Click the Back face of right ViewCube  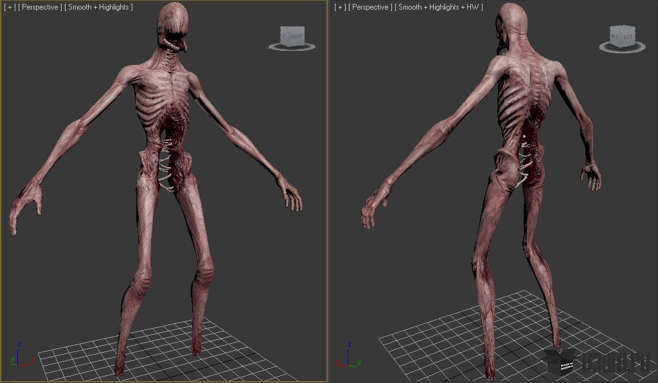tap(627, 37)
